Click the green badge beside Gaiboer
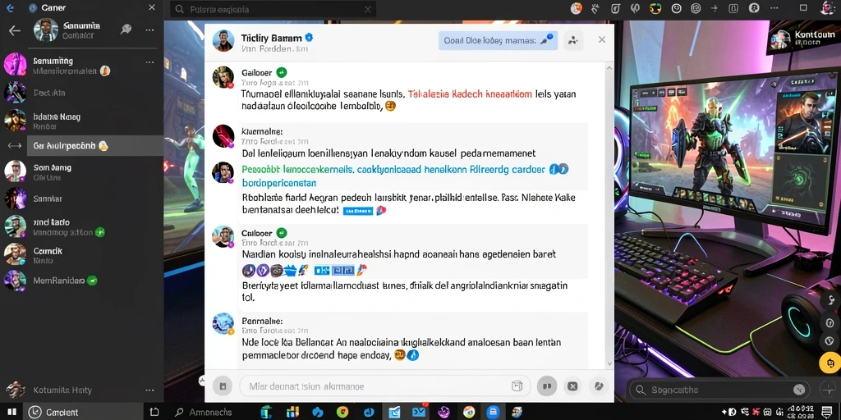 tap(282, 72)
